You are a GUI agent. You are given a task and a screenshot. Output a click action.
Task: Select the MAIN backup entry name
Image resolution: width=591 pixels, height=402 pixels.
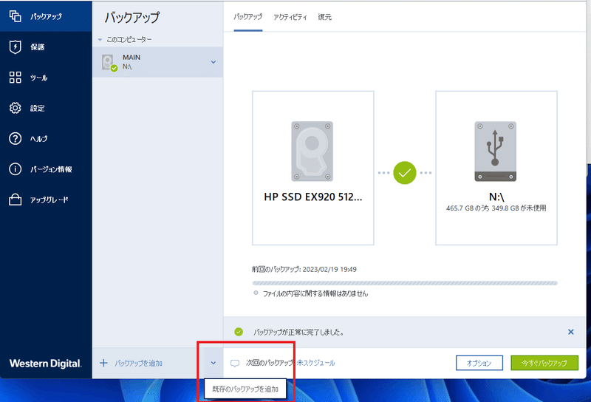[x=131, y=58]
